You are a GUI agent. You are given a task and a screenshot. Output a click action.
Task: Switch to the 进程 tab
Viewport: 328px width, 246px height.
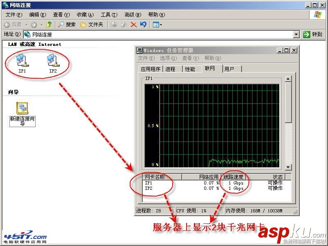pos(172,69)
